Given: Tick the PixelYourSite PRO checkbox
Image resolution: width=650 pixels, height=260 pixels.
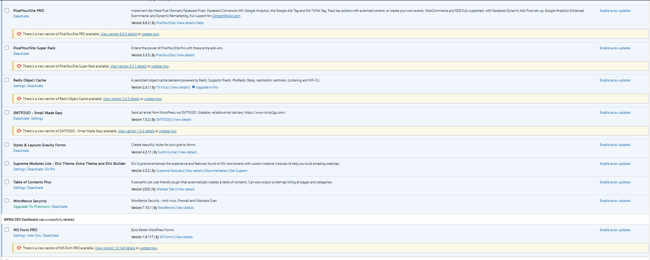Looking at the screenshot, I should click(7, 10).
